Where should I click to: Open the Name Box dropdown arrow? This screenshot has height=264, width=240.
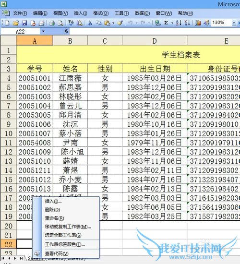click(43, 31)
